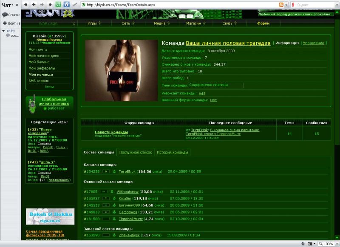The height and width of the screenshot is (247, 340).
Task: Click the browser forward arrow
Action: (42, 5)
